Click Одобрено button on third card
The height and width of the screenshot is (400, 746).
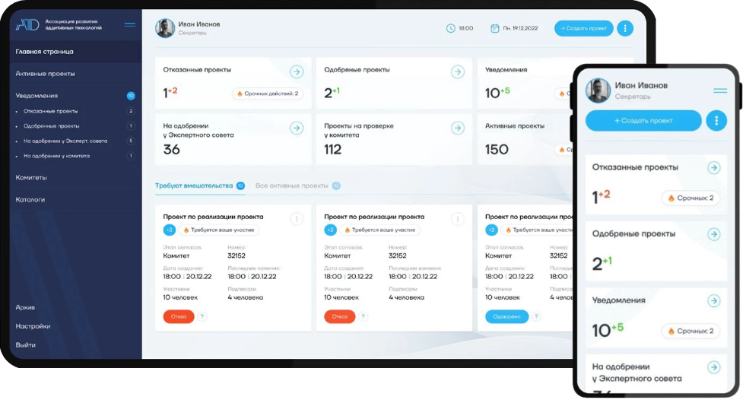coord(506,317)
